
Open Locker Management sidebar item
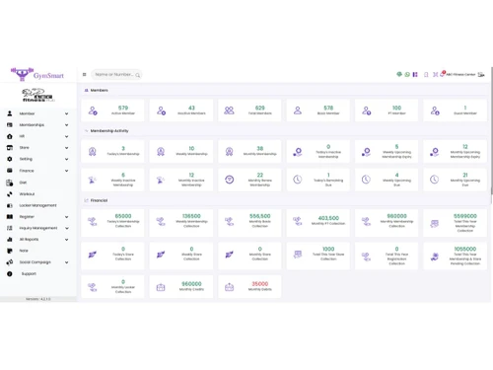click(x=37, y=205)
